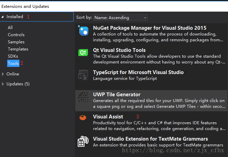Image resolution: width=228 pixels, height=157 pixels.
Task: Click the 'Productivity tool for C/C++' description
Action: pos(159,126)
